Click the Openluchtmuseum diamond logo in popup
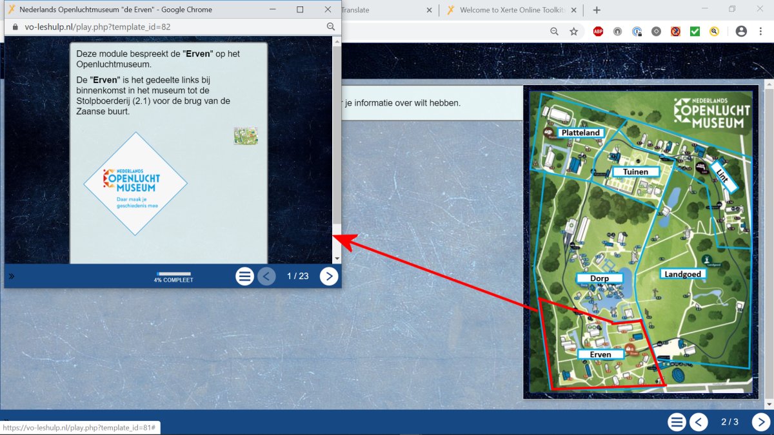Screen dimensions: 774x435 point(135,184)
